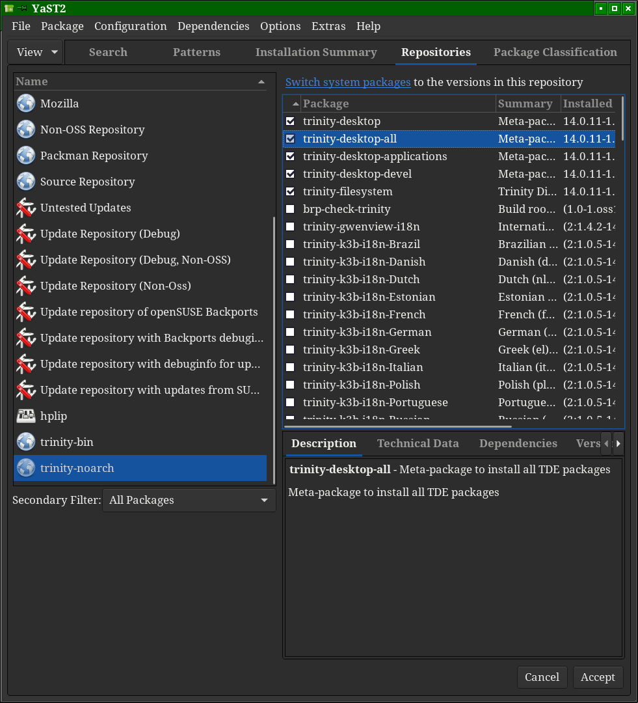The width and height of the screenshot is (638, 703).
Task: Click the Packman Repository globe icon
Action: (x=26, y=156)
